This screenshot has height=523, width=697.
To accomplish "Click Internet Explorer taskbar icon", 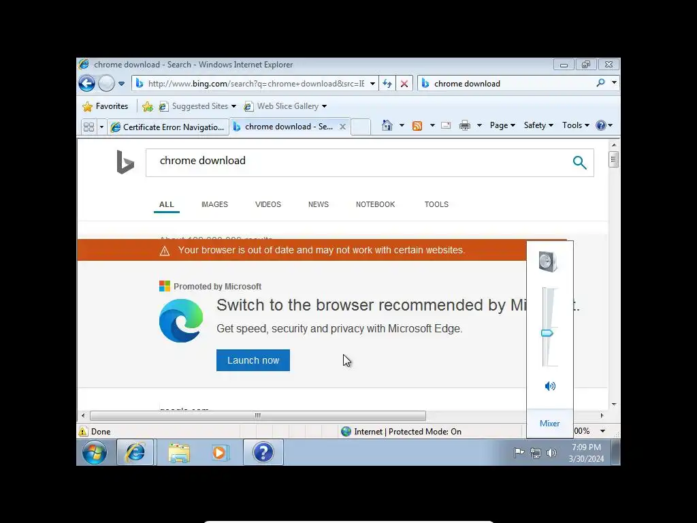I will click(135, 453).
